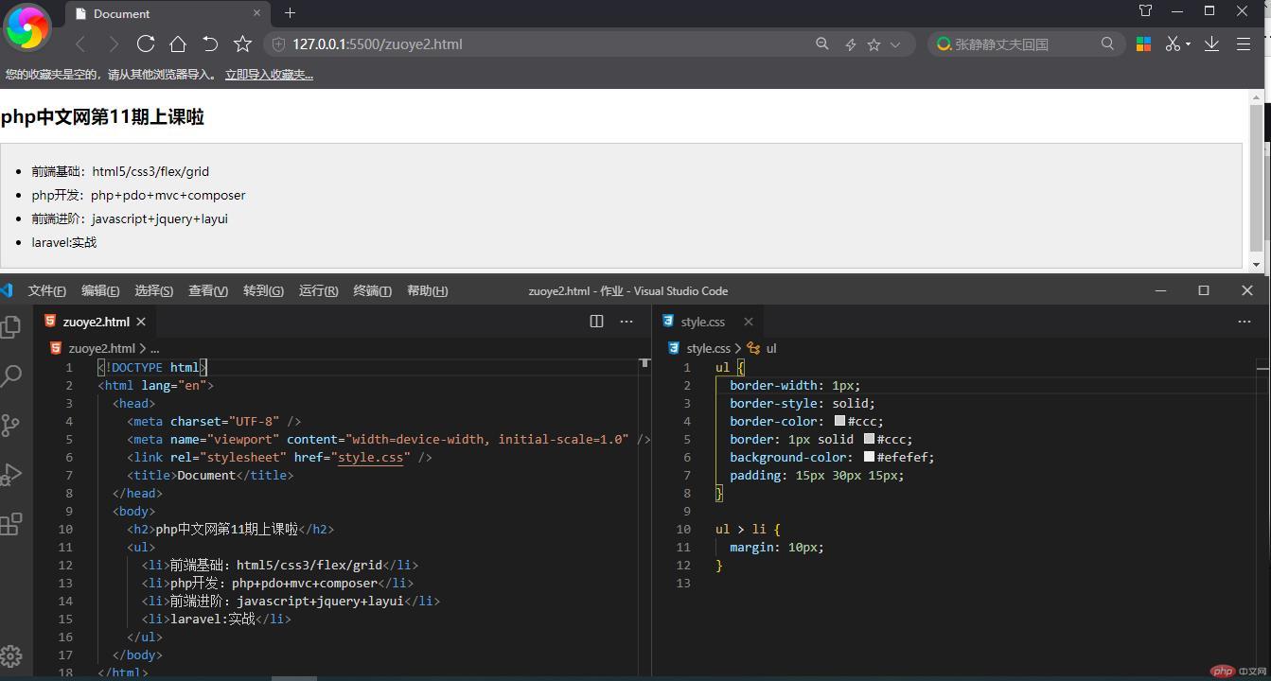This screenshot has height=681, width=1271.
Task: Click the page heading php中文网第11期上课啦
Action: (102, 117)
